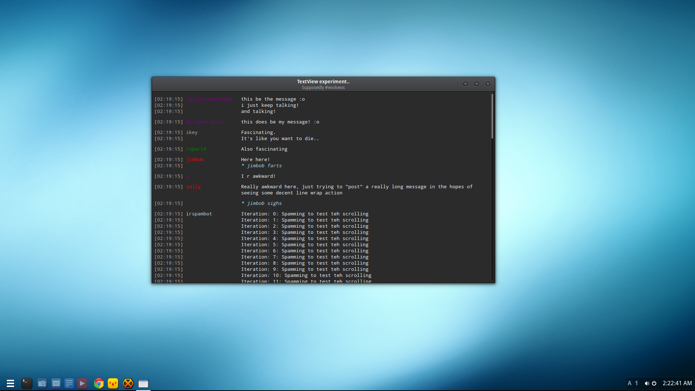Viewport: 695px width, 391px height.
Task: Open the main menu hamburger icon
Action: [10, 383]
